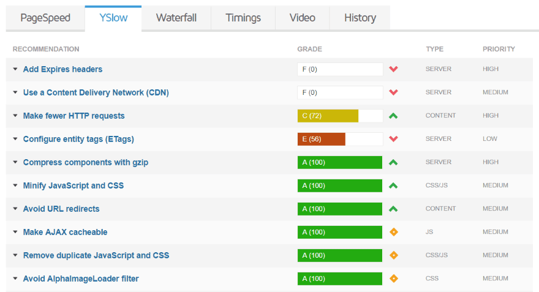
Task: Click the TYPE column header
Action: (x=435, y=49)
